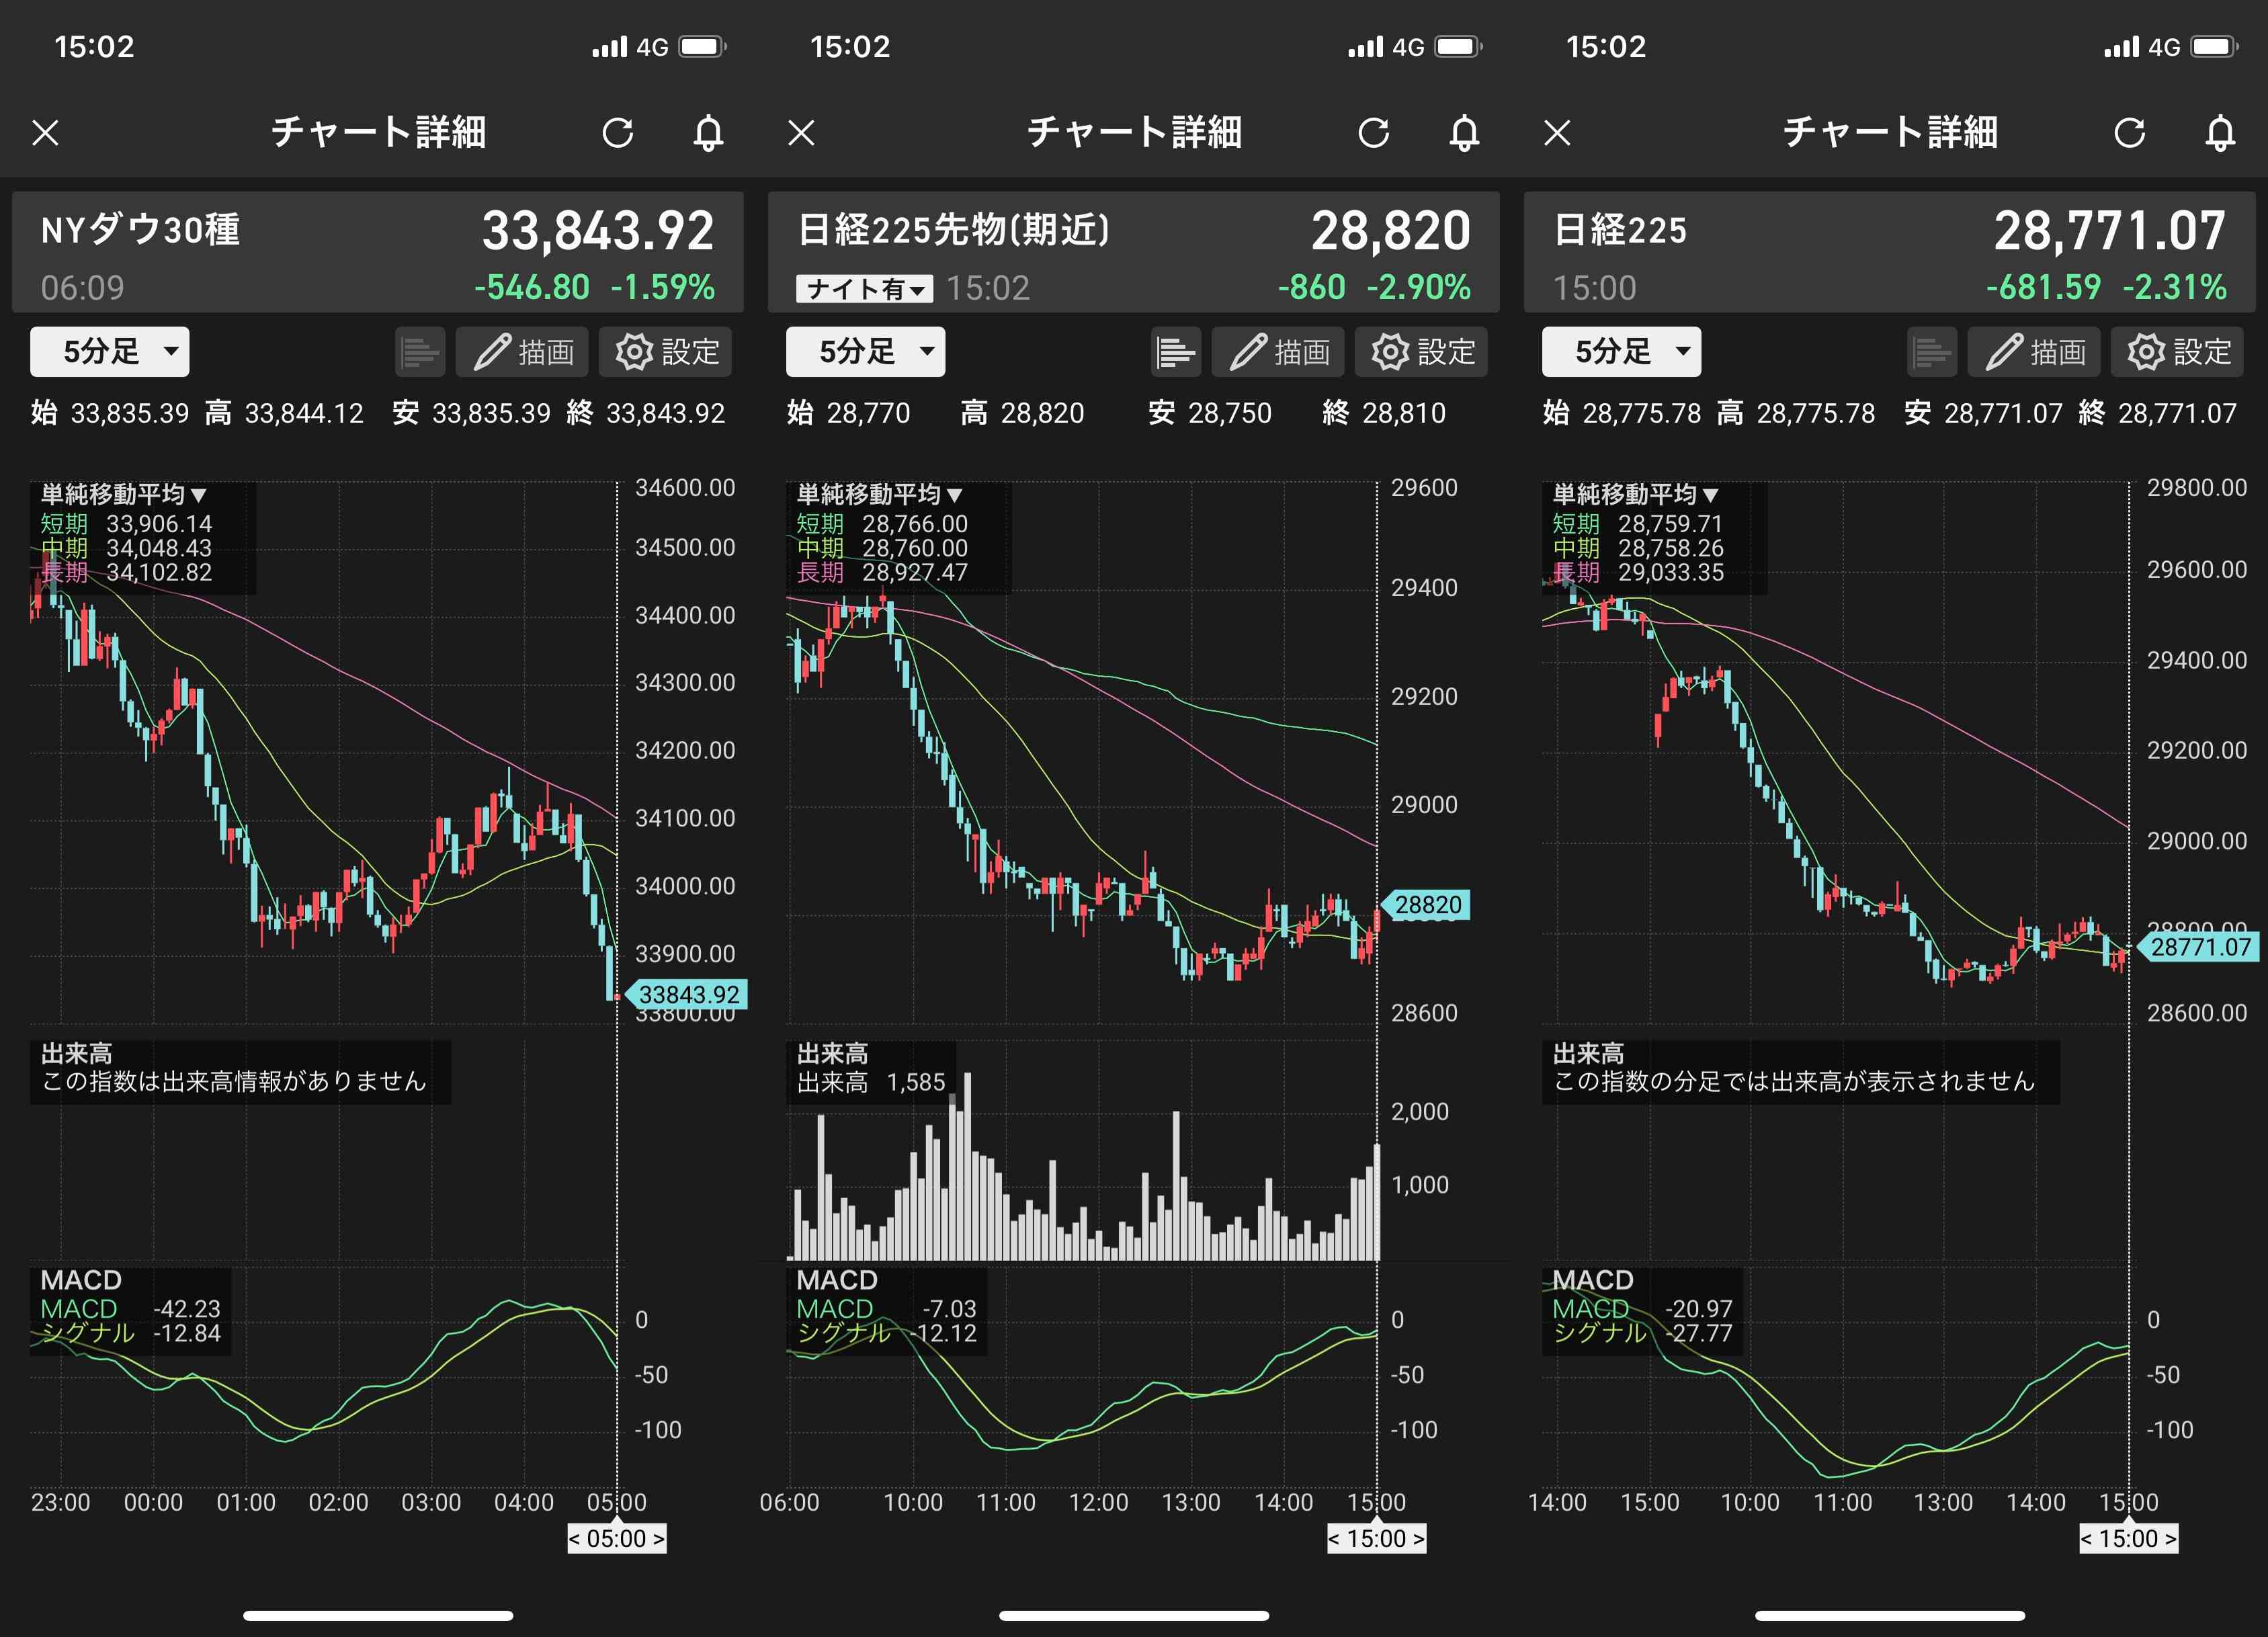Open 描画 drawing tool on NYダウ chart
The width and height of the screenshot is (2268, 1637).
[523, 352]
